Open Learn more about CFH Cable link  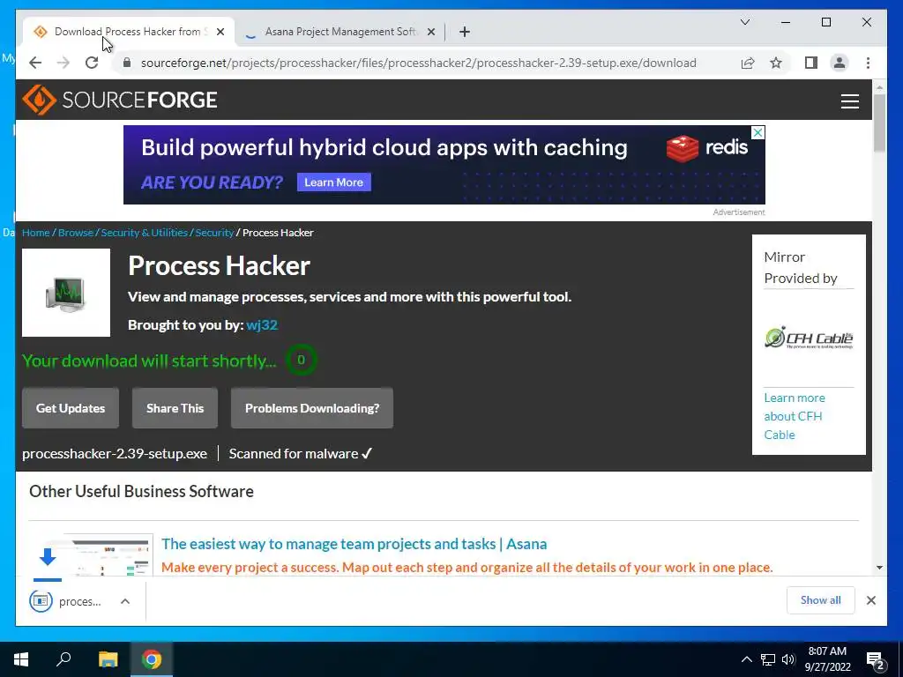click(x=795, y=416)
